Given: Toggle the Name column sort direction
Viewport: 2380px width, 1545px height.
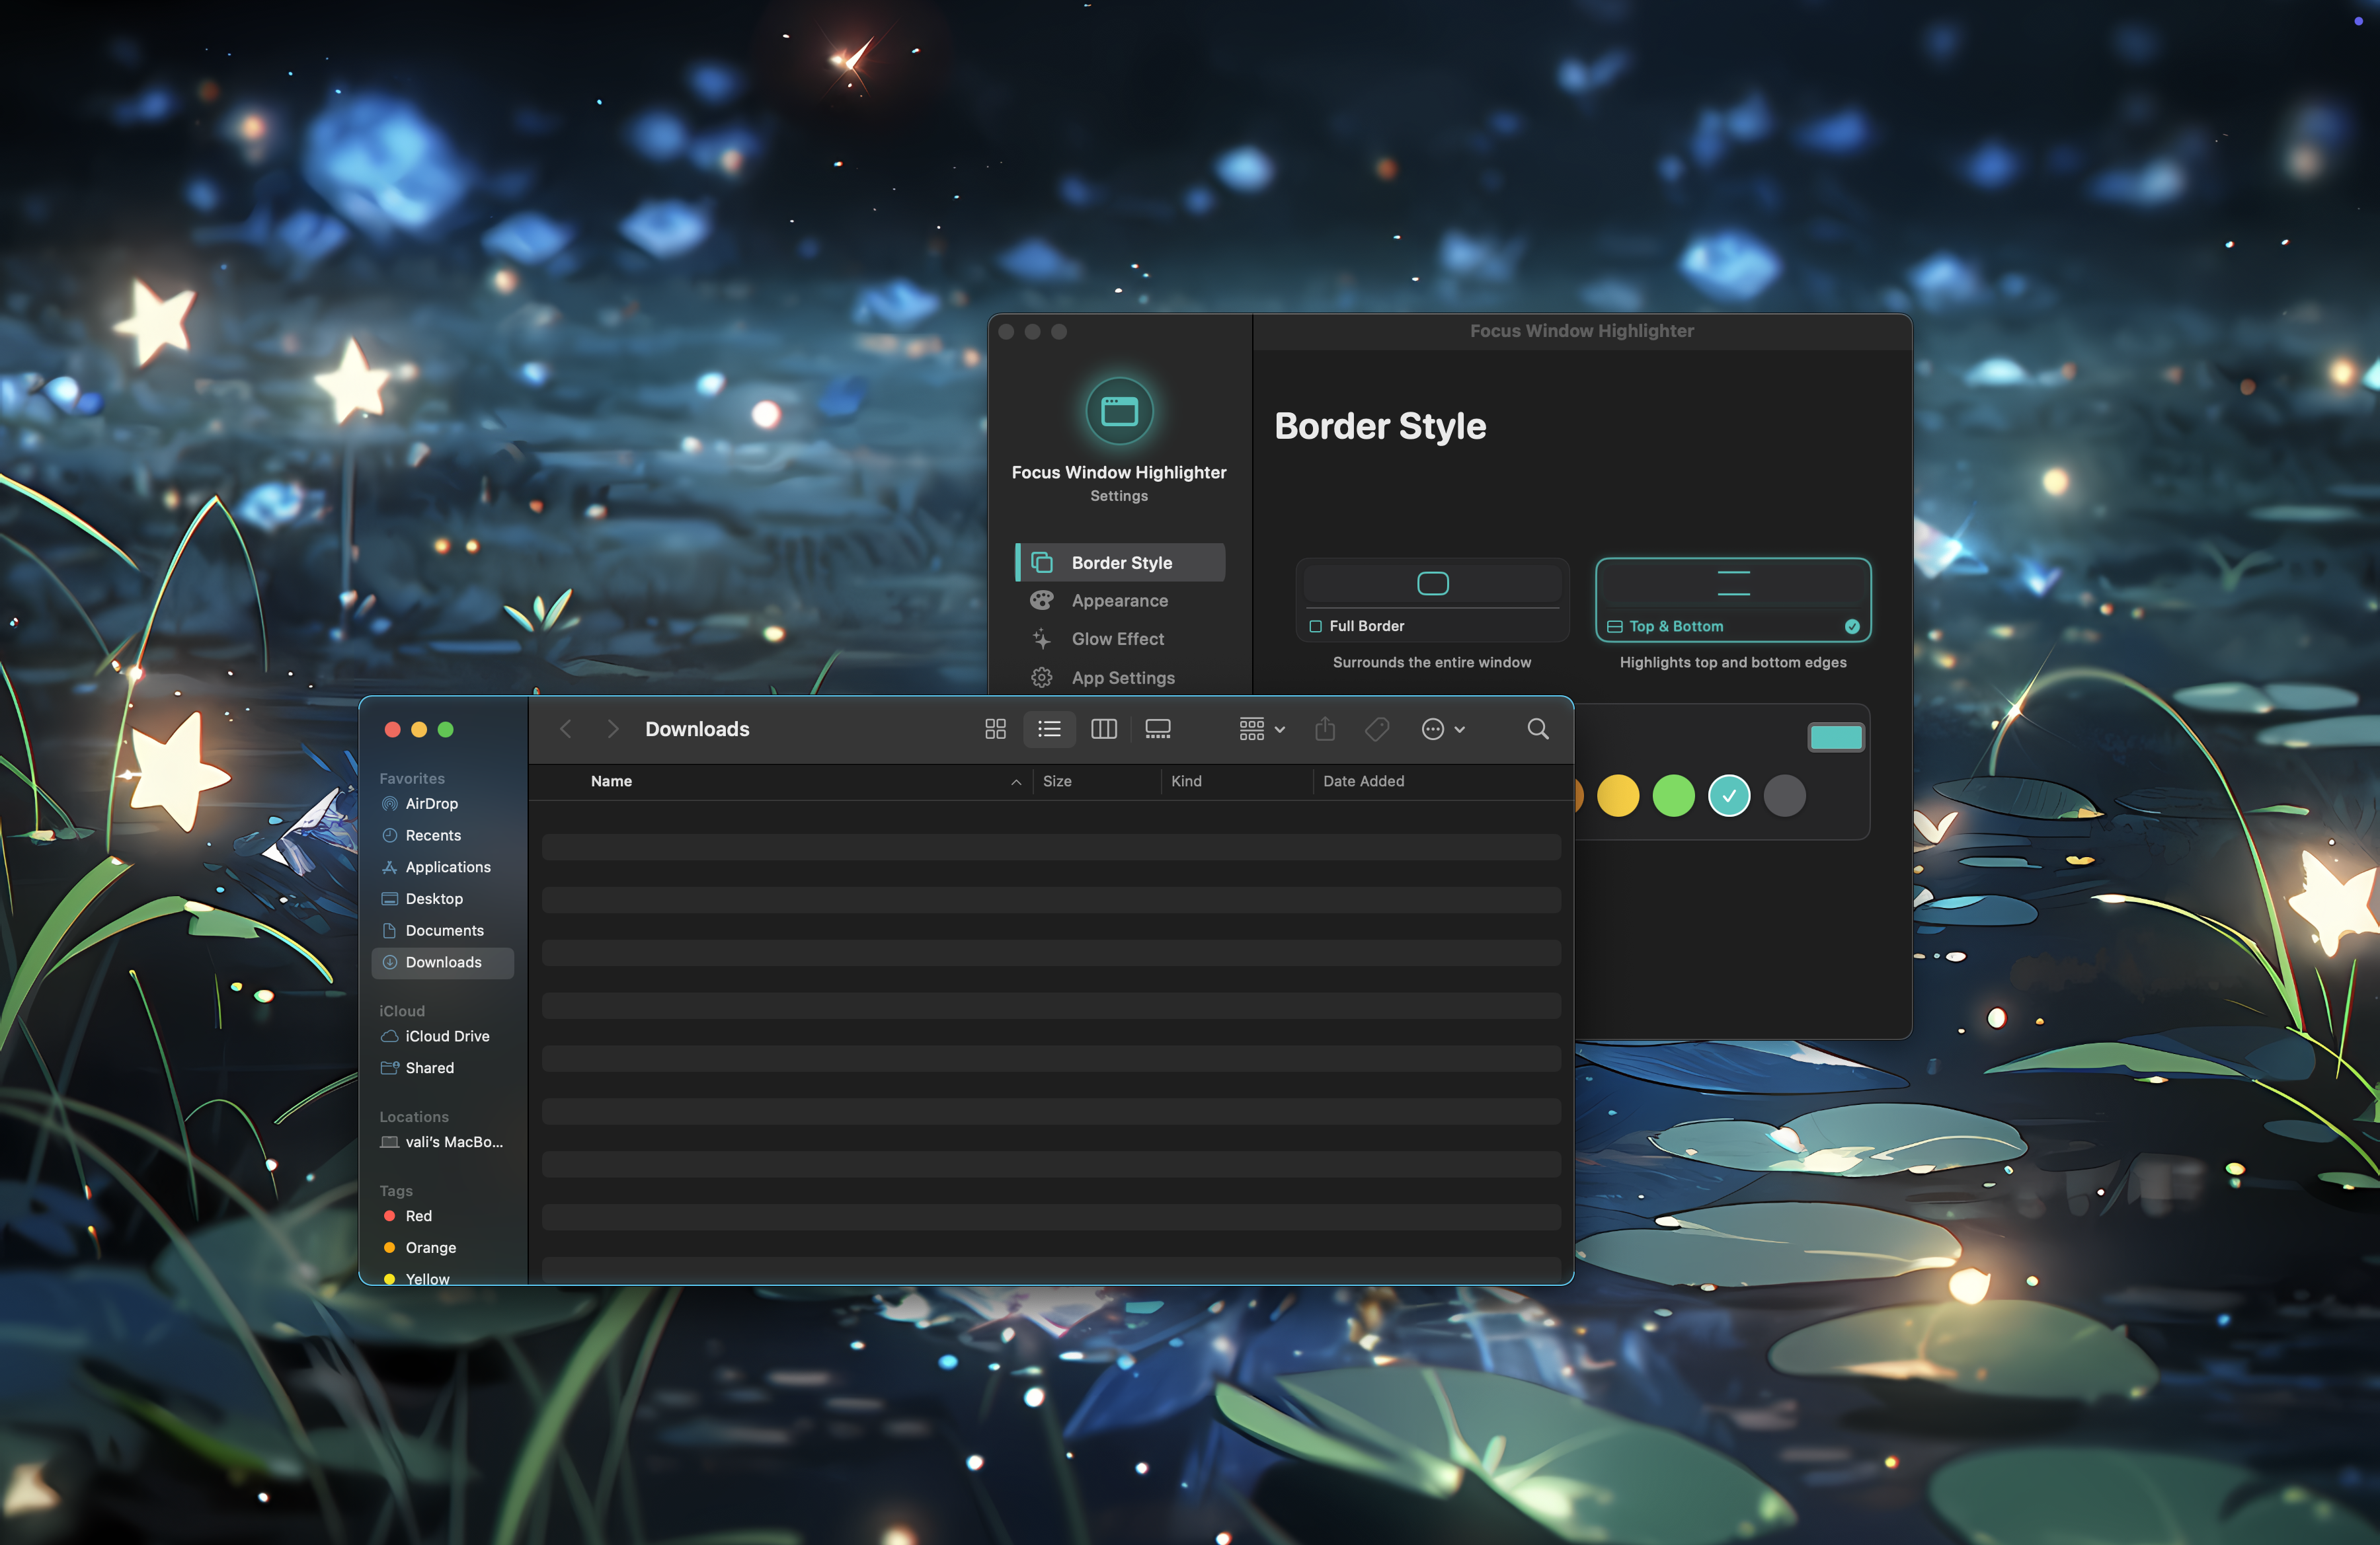Looking at the screenshot, I should (1014, 780).
